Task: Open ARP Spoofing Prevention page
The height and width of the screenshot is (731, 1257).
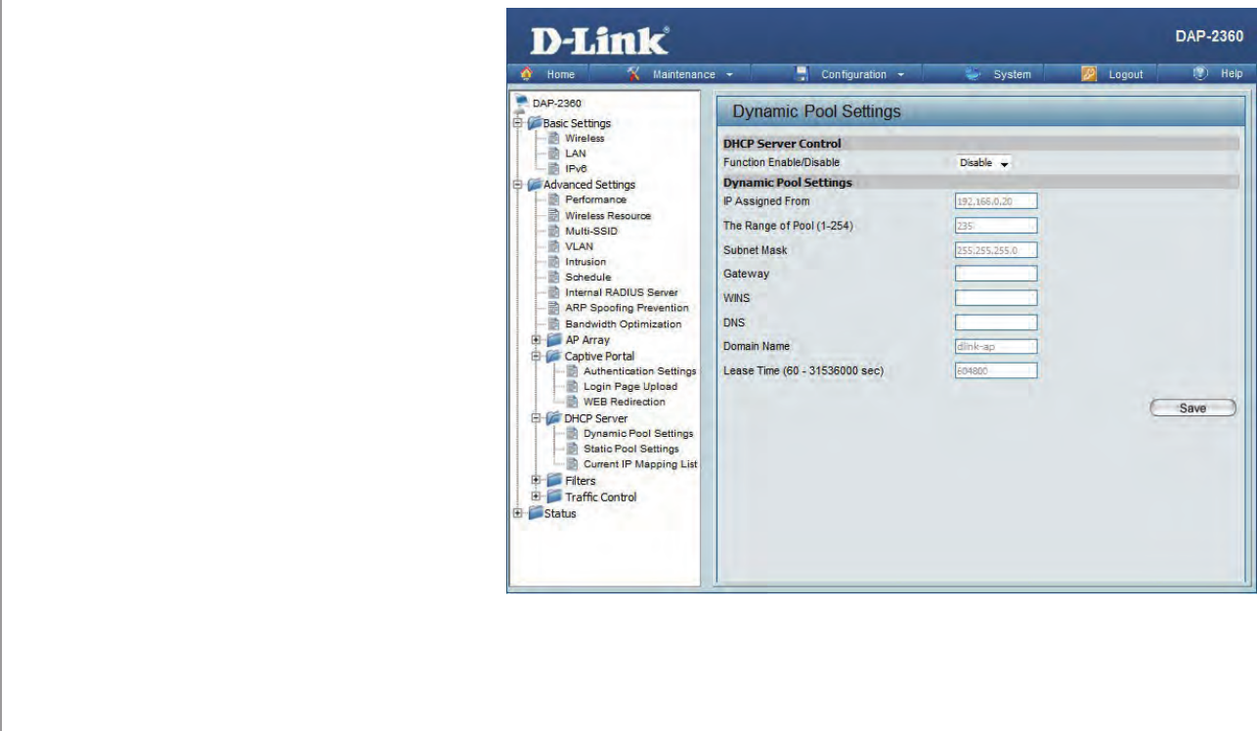Action: [x=627, y=308]
